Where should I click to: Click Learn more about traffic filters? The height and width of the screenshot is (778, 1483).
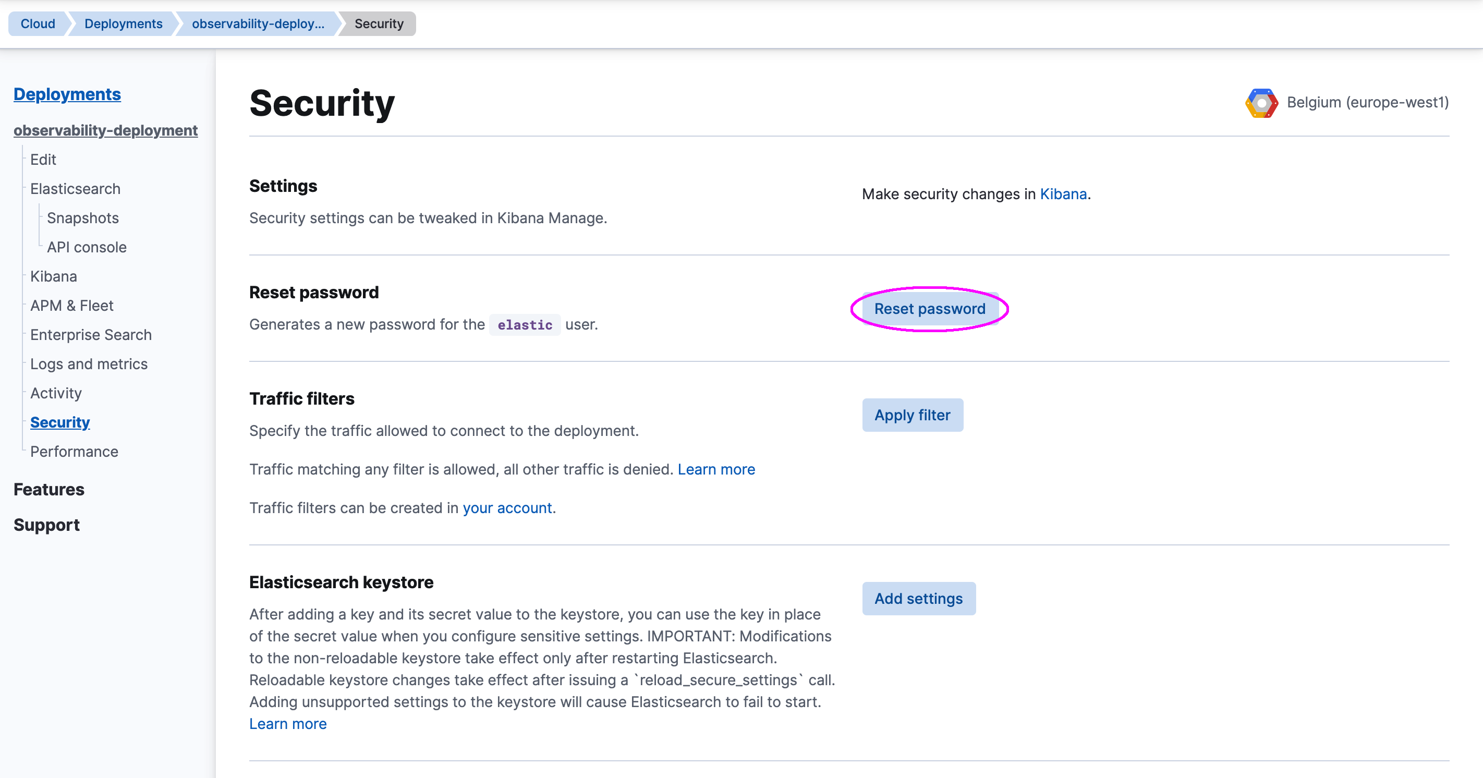pyautogui.click(x=715, y=469)
